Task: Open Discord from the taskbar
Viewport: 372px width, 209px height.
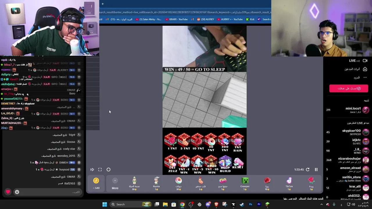Action: coord(208,204)
